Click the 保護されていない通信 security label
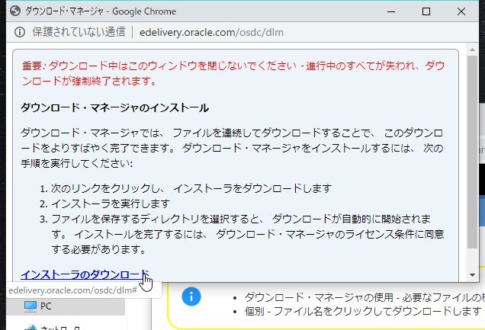This screenshot has height=330, width=485. tap(79, 32)
